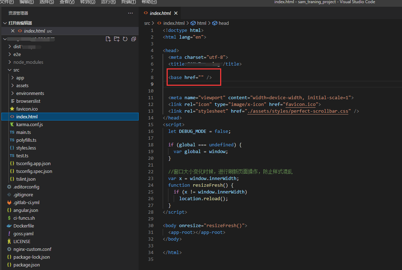This screenshot has width=402, height=270.
Task: Follow the favicon.ico link in the code
Action: [301, 104]
